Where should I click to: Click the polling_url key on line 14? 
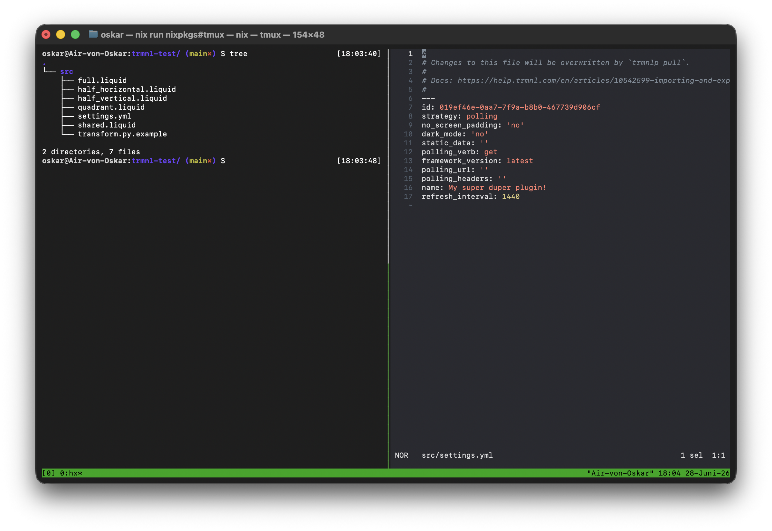pos(448,170)
